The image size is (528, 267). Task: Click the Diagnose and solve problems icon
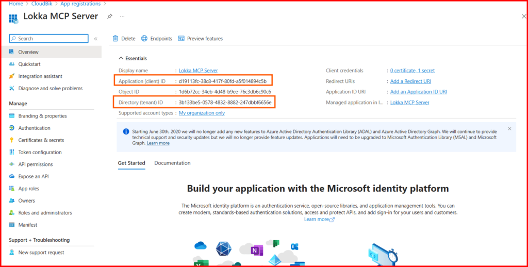click(x=12, y=88)
